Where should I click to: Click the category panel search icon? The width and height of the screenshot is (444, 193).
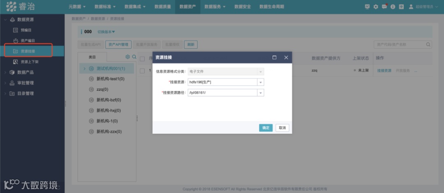pos(134,57)
